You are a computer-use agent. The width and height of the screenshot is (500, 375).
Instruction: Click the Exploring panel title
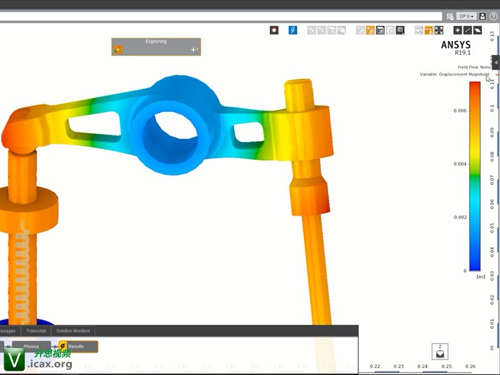click(x=156, y=41)
